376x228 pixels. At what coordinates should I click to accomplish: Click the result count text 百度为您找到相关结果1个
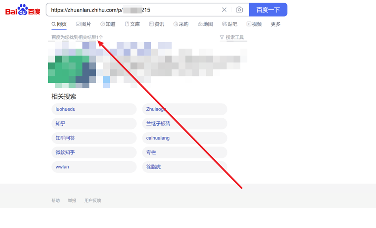(x=77, y=37)
